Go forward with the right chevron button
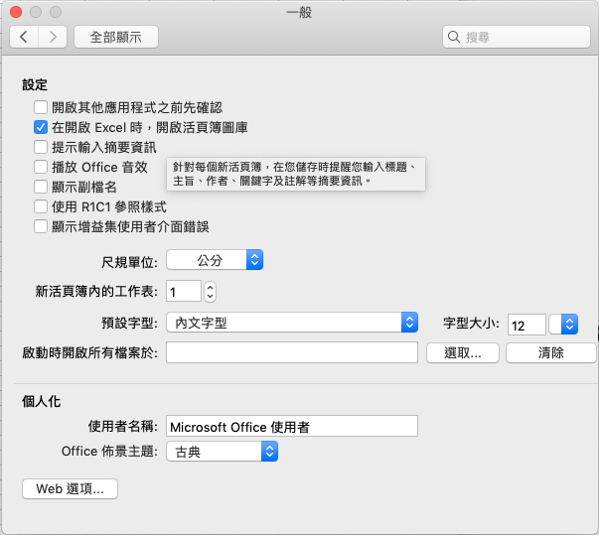 [53, 37]
